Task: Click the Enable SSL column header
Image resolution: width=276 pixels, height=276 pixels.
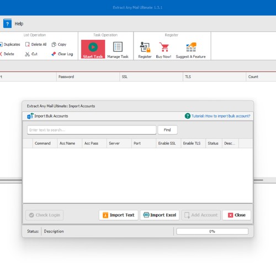Action: tap(168, 144)
